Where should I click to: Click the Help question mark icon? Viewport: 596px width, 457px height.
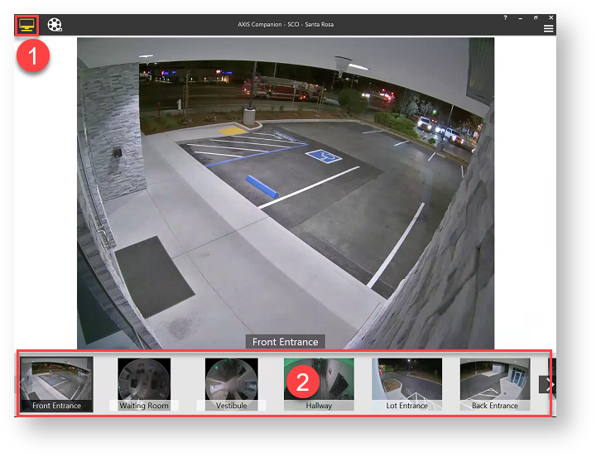[x=505, y=17]
